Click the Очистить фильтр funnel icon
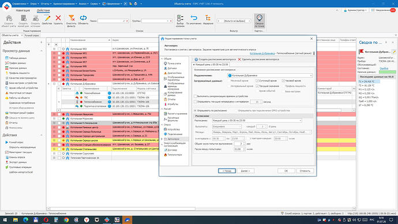 click(72, 18)
